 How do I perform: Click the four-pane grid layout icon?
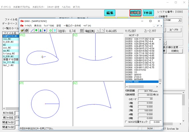click(x=82, y=31)
